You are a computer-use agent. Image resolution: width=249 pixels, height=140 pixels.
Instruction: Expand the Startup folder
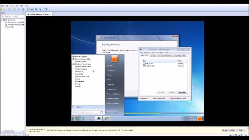(77, 84)
